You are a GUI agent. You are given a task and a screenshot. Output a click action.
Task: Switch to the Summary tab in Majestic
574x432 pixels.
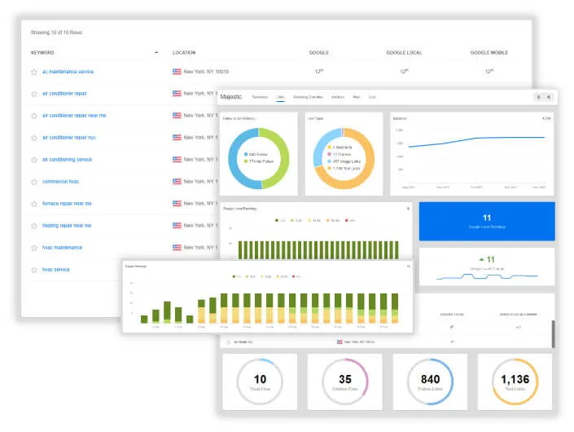coord(260,97)
